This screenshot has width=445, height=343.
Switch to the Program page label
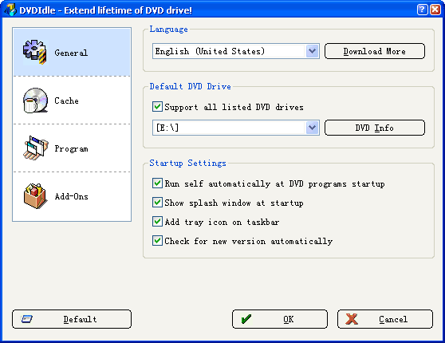pos(71,148)
